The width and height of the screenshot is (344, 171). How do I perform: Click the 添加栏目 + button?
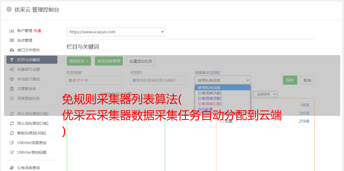tap(79, 61)
